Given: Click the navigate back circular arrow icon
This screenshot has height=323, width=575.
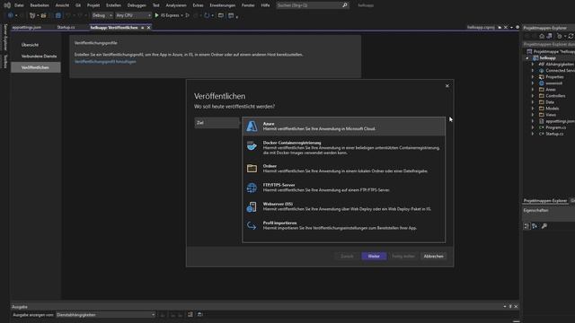Looking at the screenshot, I should click(x=10, y=15).
